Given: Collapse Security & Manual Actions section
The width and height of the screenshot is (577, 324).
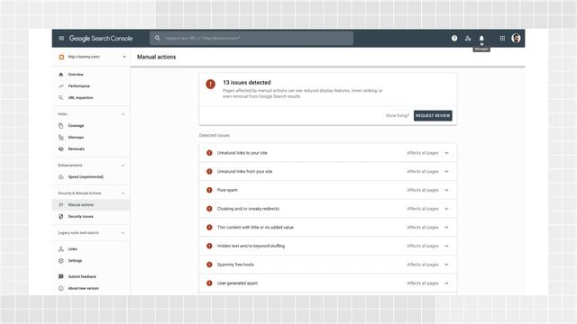Looking at the screenshot, I should (x=123, y=193).
